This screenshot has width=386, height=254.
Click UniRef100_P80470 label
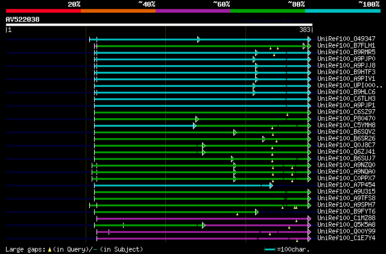click(x=346, y=119)
